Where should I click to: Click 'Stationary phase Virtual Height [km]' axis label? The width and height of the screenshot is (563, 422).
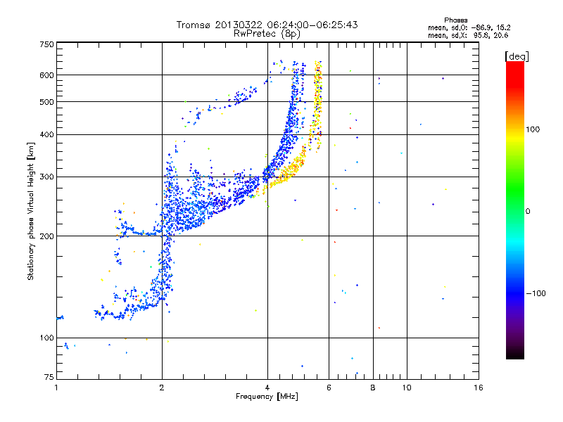pos(31,212)
